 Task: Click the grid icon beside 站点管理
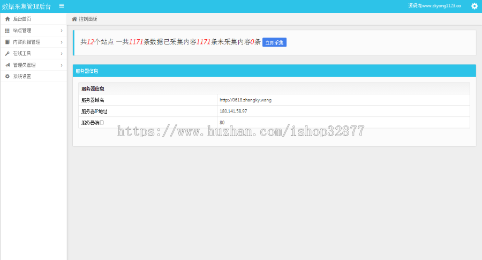(7, 31)
